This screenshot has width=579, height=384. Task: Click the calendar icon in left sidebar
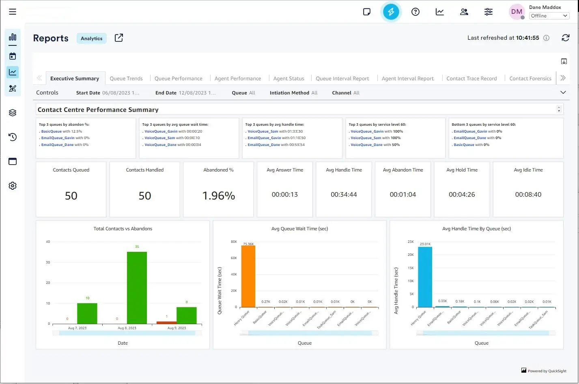pyautogui.click(x=13, y=56)
